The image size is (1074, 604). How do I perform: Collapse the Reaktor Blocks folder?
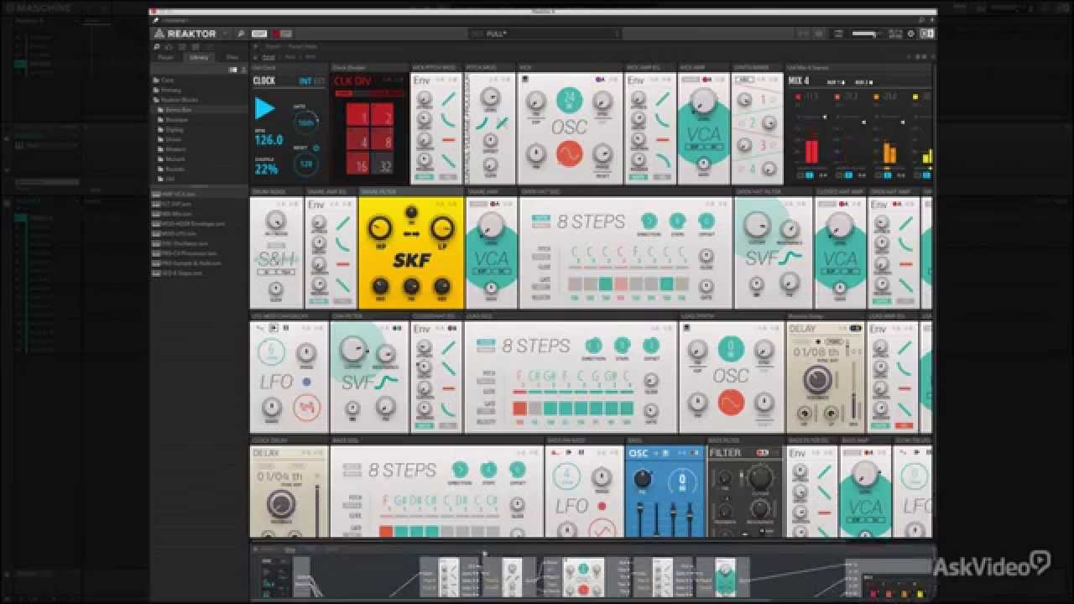tap(175, 100)
